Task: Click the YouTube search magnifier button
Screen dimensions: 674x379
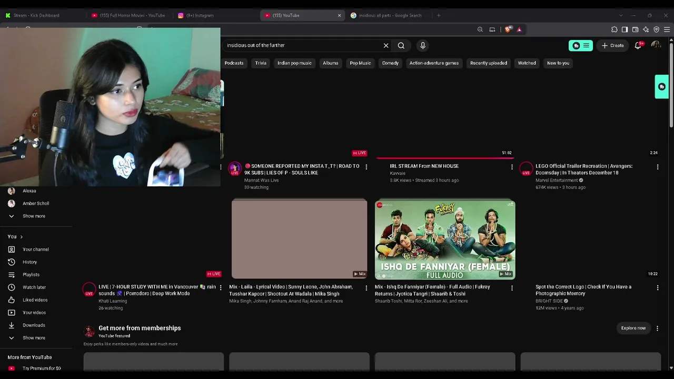Action: 401,46
